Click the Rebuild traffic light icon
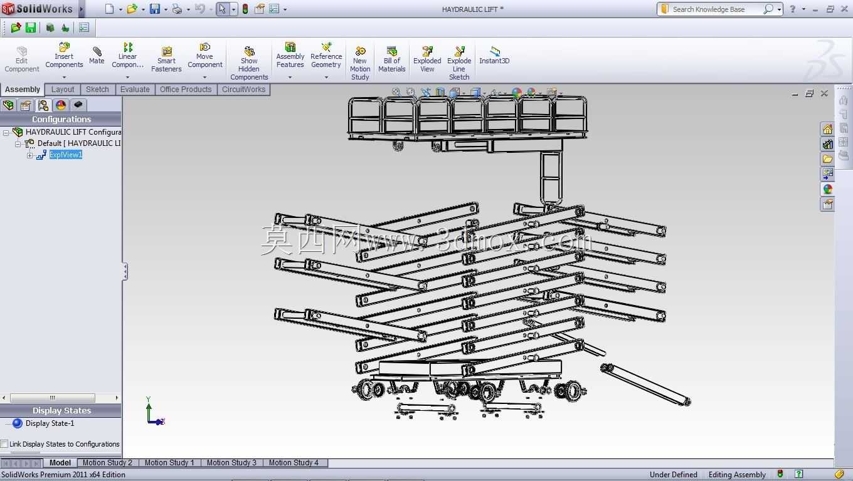The height and width of the screenshot is (481, 853). pyautogui.click(x=245, y=9)
